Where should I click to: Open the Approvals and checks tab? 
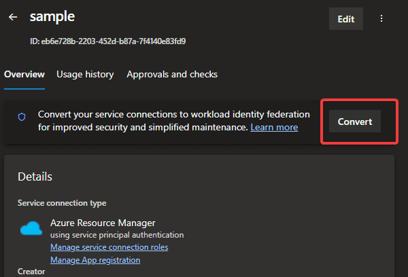172,74
